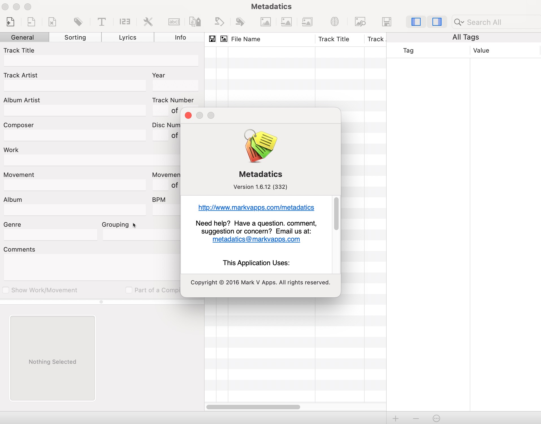The image size is (541, 424).
Task: Click the Work input field
Action: (92, 160)
